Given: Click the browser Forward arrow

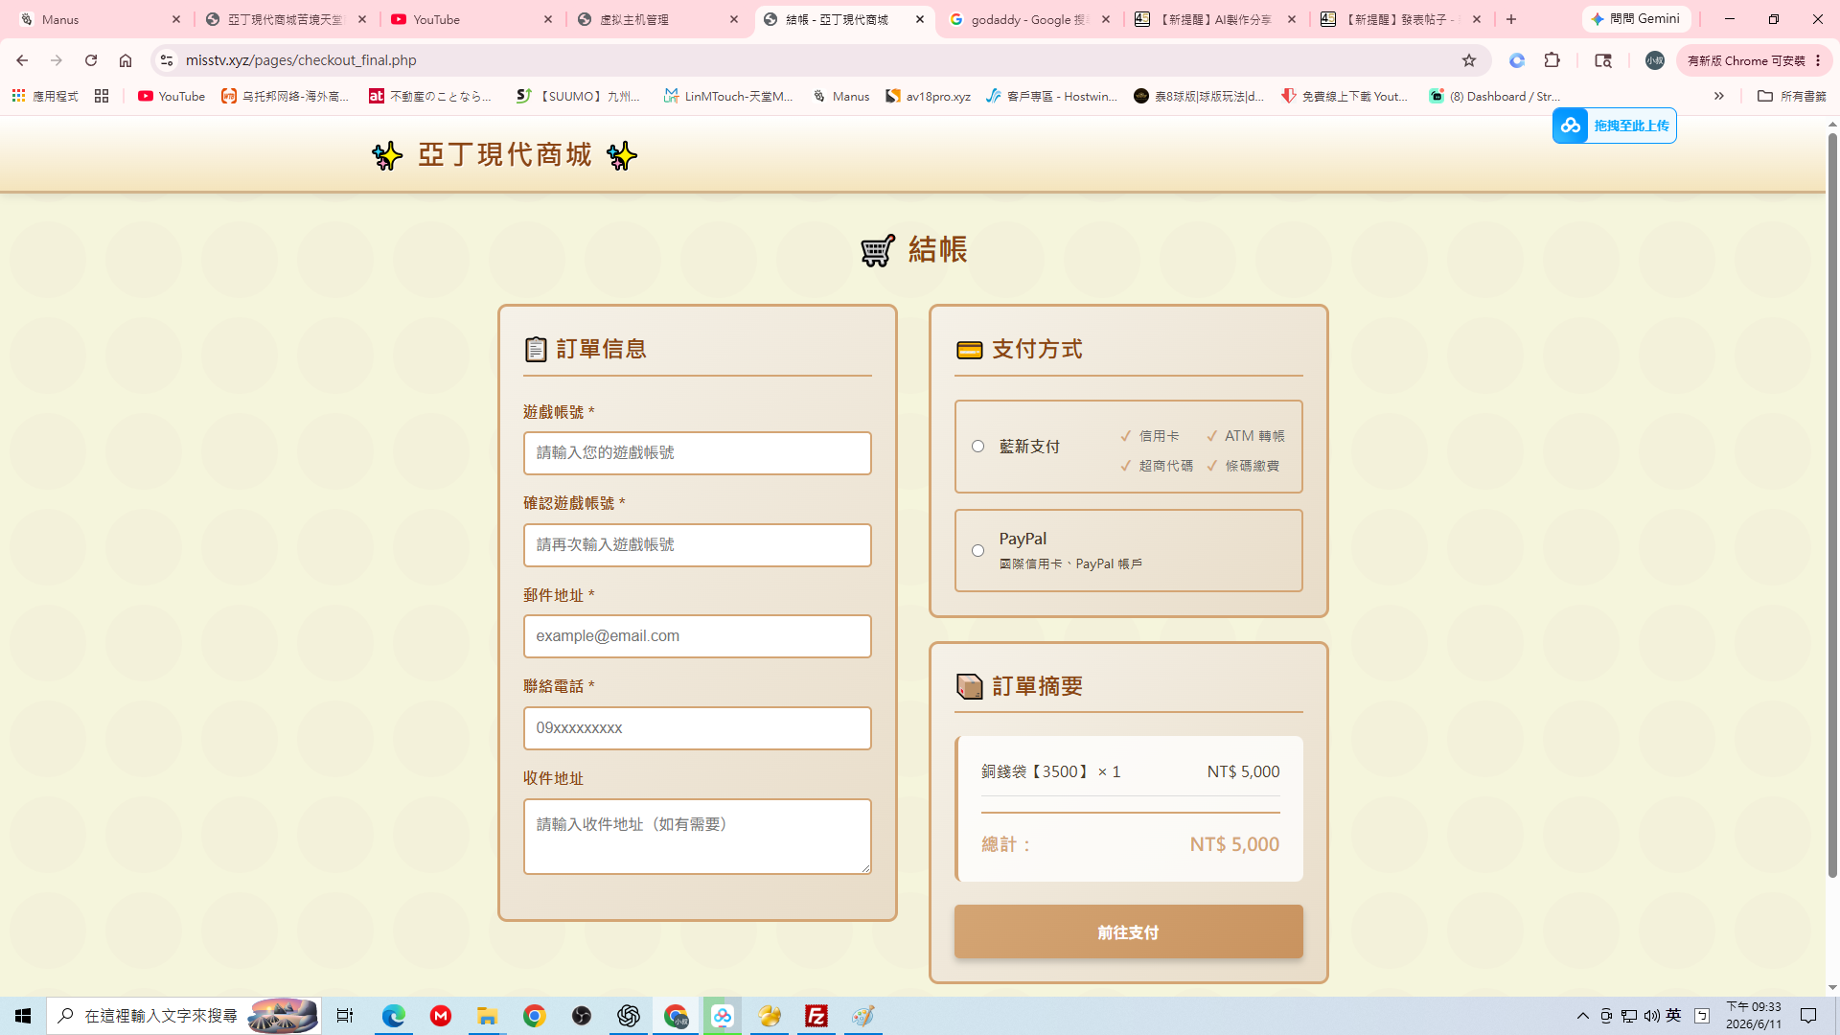Looking at the screenshot, I should 57,60.
